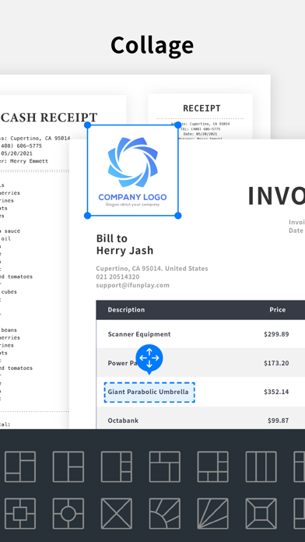
Task: Click the address Cupertino, CA 95014. United States
Action: point(152,268)
